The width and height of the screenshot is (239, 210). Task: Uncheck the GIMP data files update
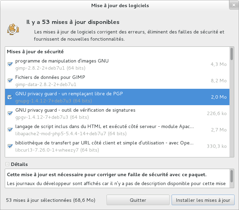[x=10, y=81]
